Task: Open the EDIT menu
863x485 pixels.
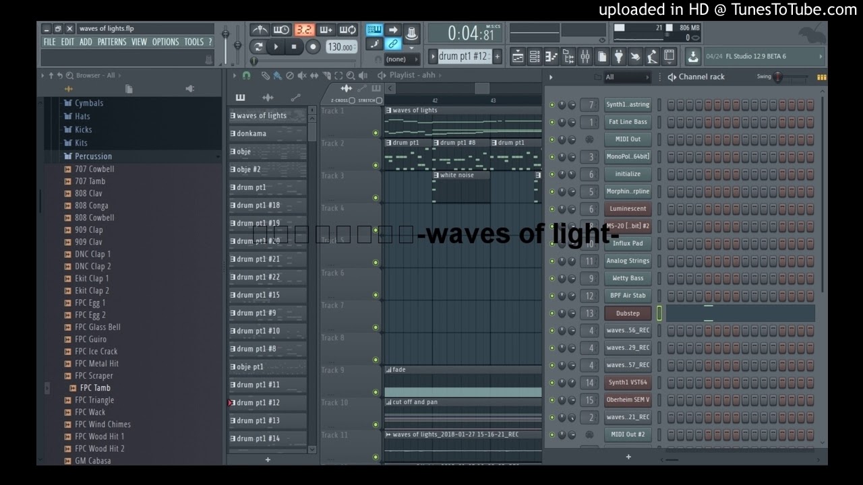Action: [67, 42]
